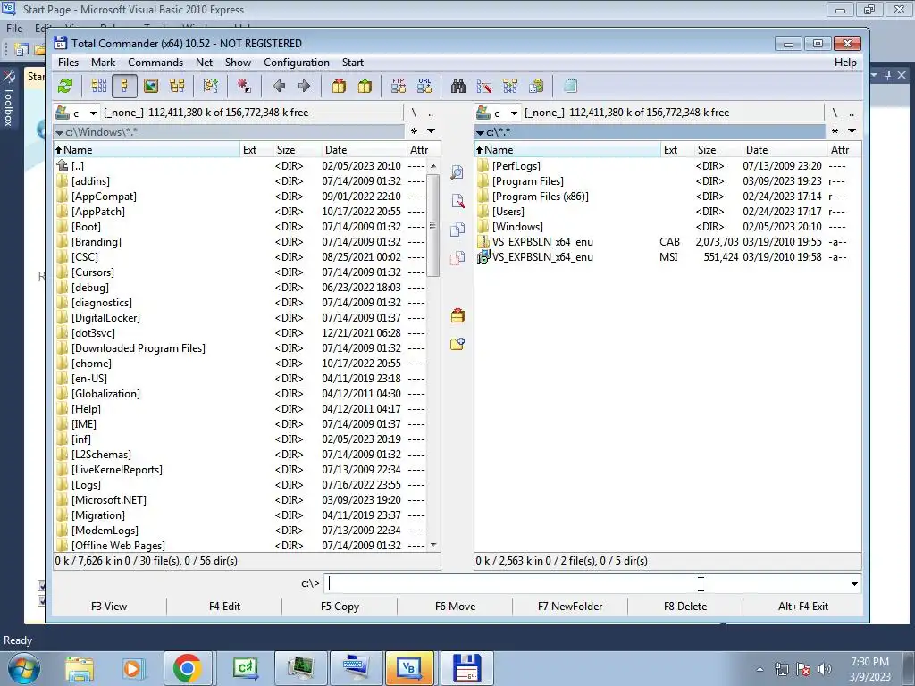Open the Mark menu

[104, 63]
